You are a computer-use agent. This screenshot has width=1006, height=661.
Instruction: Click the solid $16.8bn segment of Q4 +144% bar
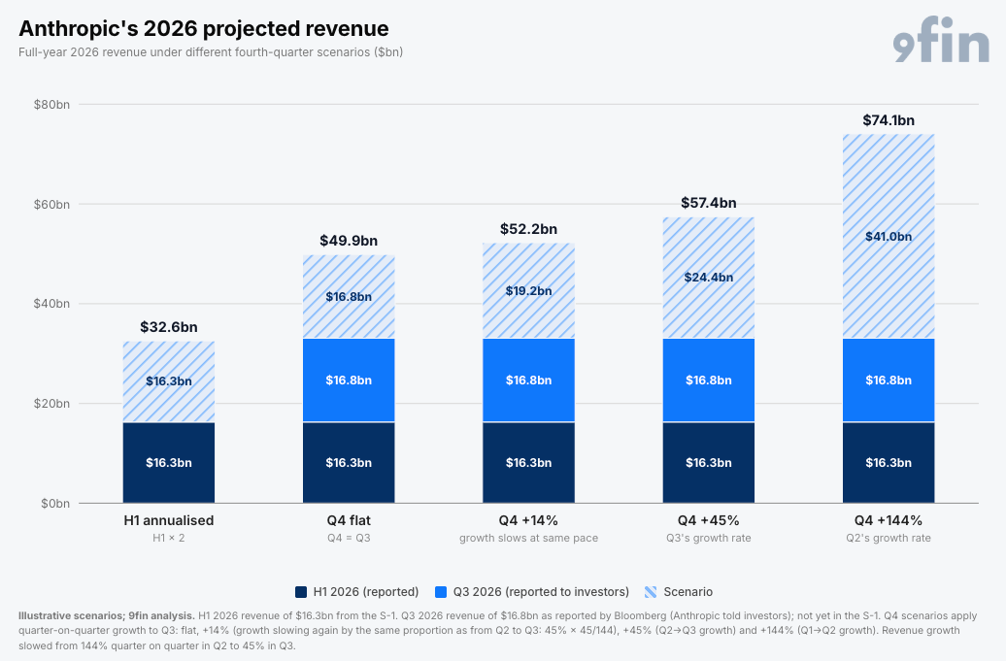889,380
